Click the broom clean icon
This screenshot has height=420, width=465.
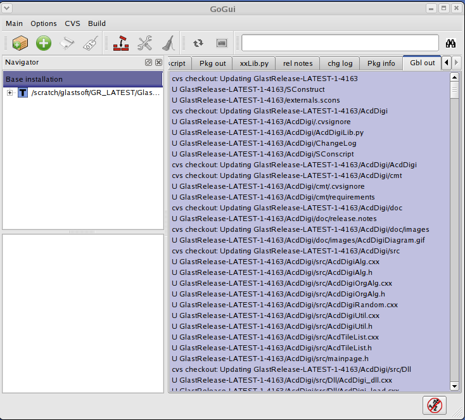tap(169, 43)
